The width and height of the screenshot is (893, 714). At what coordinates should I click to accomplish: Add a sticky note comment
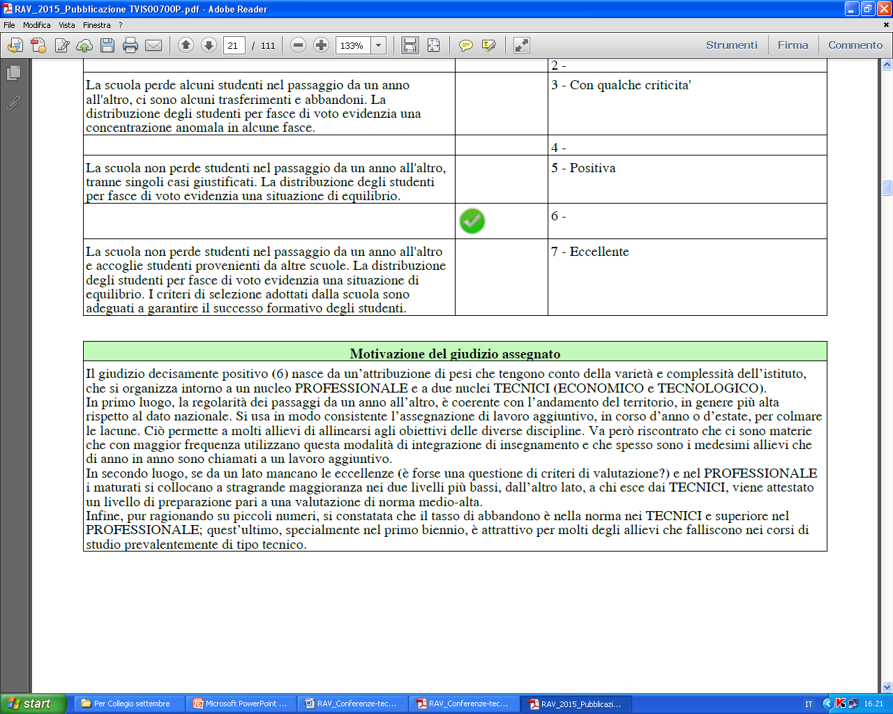tap(465, 45)
